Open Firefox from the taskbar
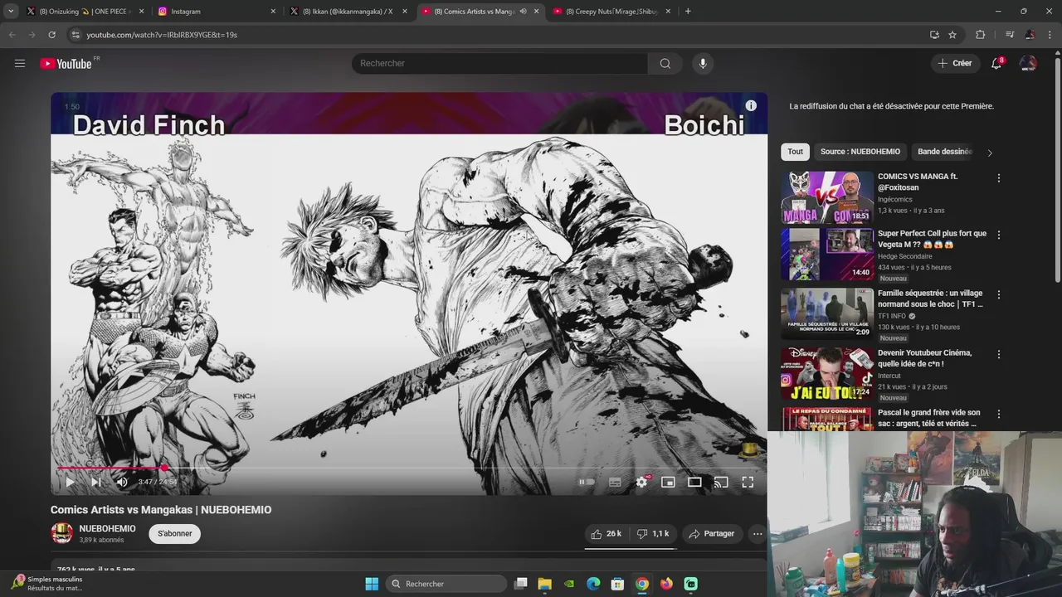Screen dimensions: 1062x597 [666, 584]
